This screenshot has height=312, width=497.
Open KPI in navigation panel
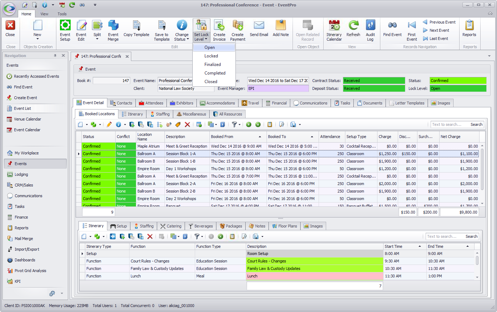tap(17, 281)
